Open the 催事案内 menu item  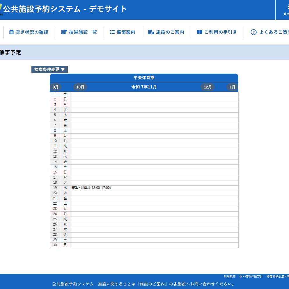126,32
